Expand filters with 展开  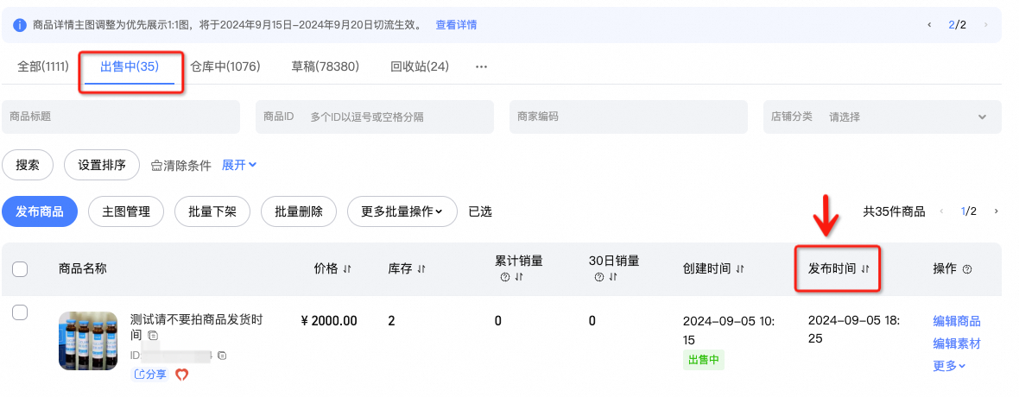tap(239, 165)
